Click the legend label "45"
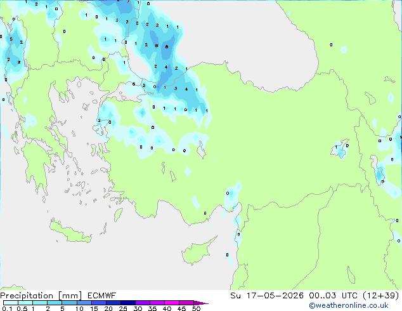Image resolution: width=402 pixels, height=311 pixels. (x=181, y=308)
